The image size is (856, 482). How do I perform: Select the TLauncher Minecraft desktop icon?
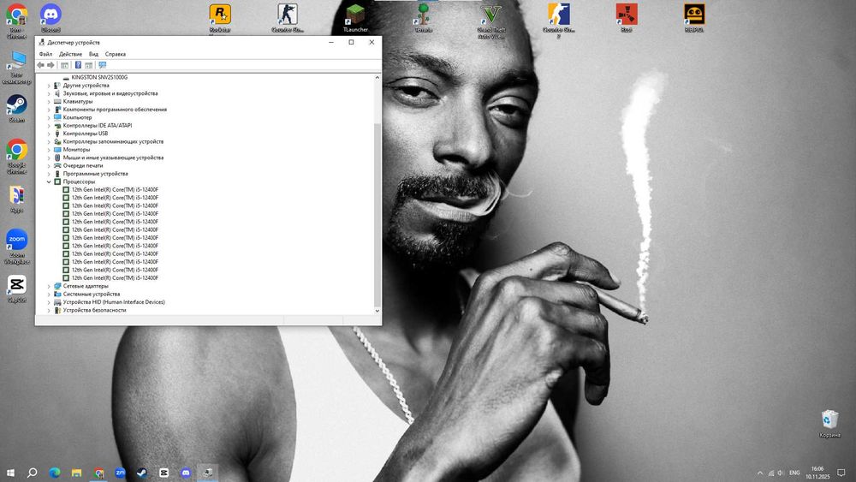tap(355, 18)
